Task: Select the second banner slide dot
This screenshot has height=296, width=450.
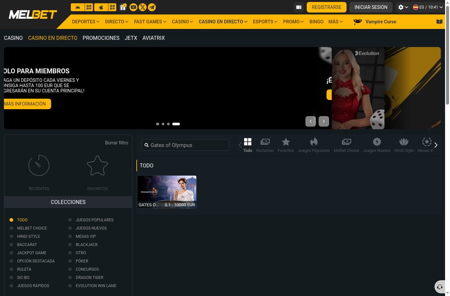Action: (163, 124)
